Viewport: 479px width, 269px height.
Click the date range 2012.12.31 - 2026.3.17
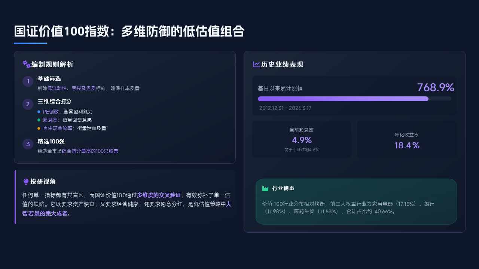(285, 108)
